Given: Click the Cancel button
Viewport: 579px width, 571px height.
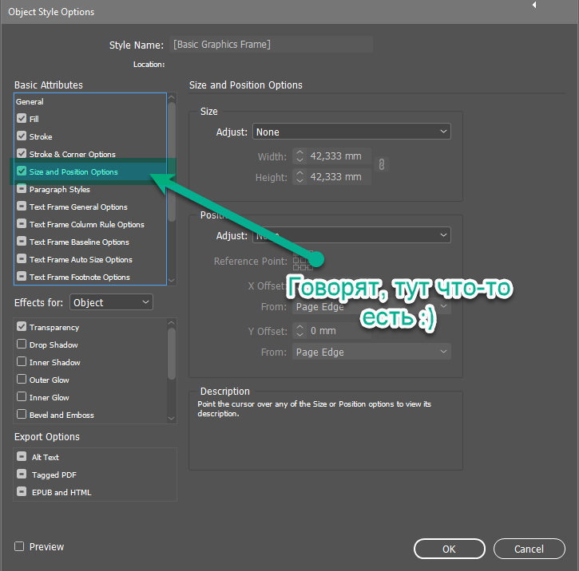Looking at the screenshot, I should pyautogui.click(x=529, y=549).
